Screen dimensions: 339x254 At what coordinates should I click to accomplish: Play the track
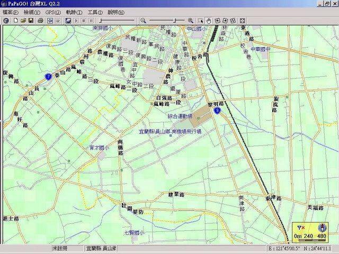[x=76, y=21]
